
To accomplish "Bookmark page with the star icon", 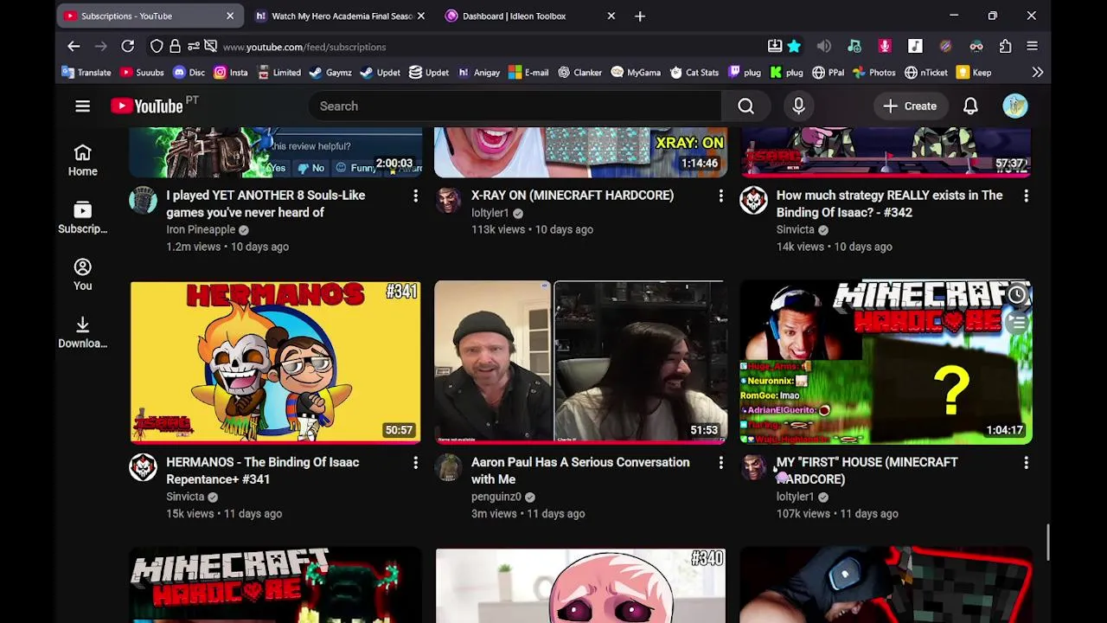I will (794, 46).
